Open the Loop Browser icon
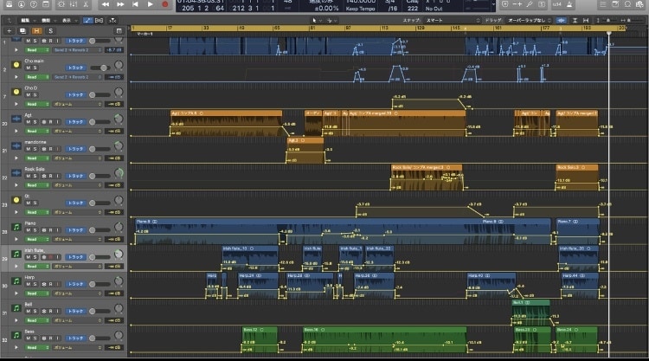 pyautogui.click(x=627, y=4)
